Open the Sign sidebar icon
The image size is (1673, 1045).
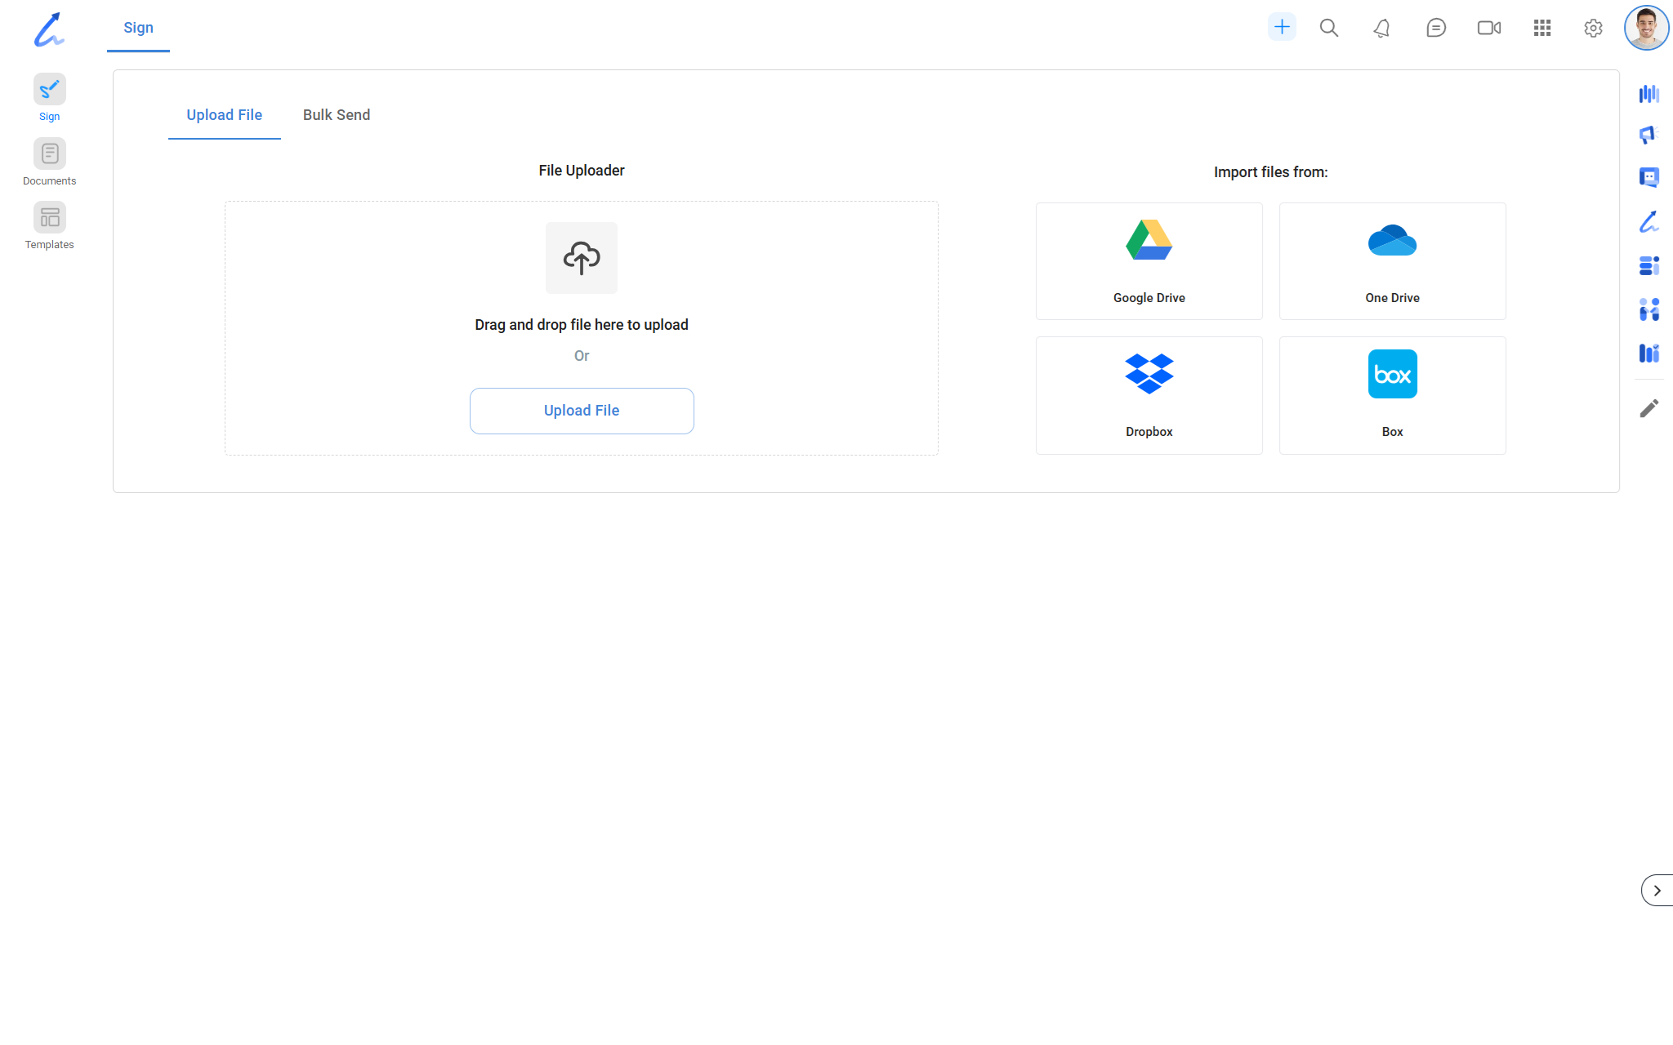(49, 90)
